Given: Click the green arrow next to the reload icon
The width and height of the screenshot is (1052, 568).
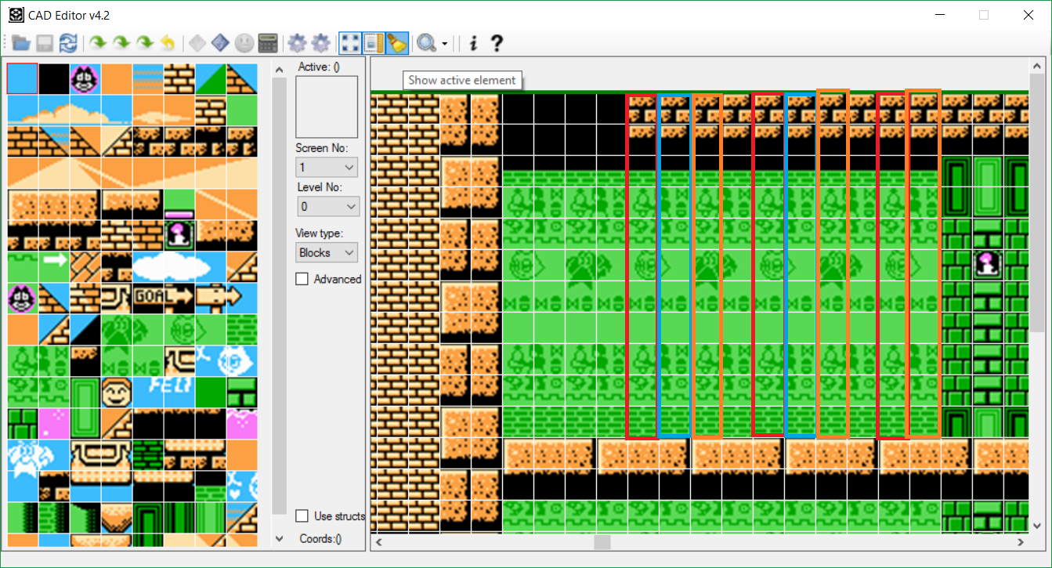Looking at the screenshot, I should tap(98, 43).
